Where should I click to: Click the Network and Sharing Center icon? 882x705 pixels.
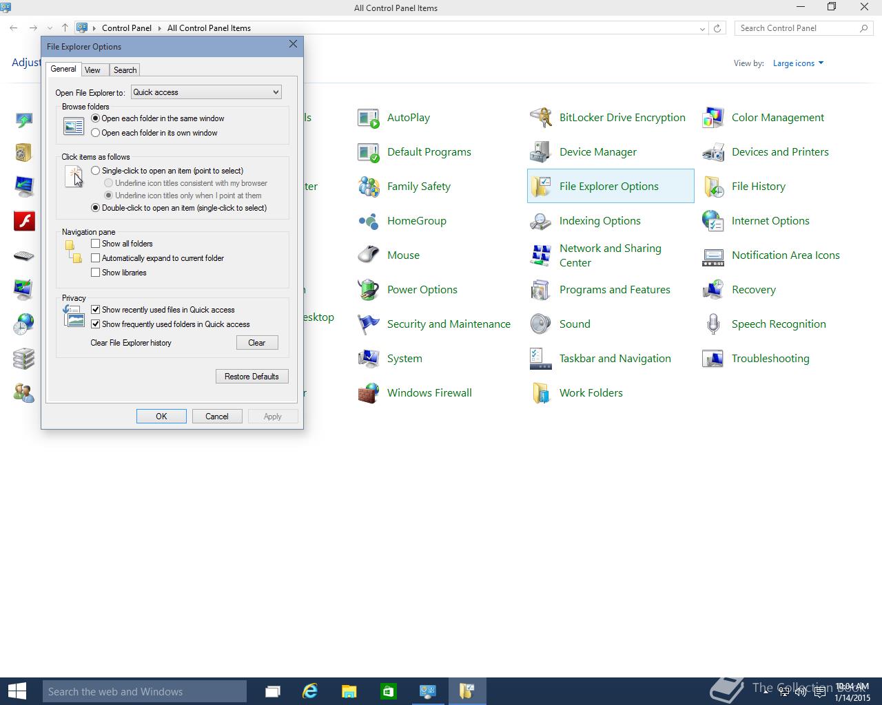[541, 255]
